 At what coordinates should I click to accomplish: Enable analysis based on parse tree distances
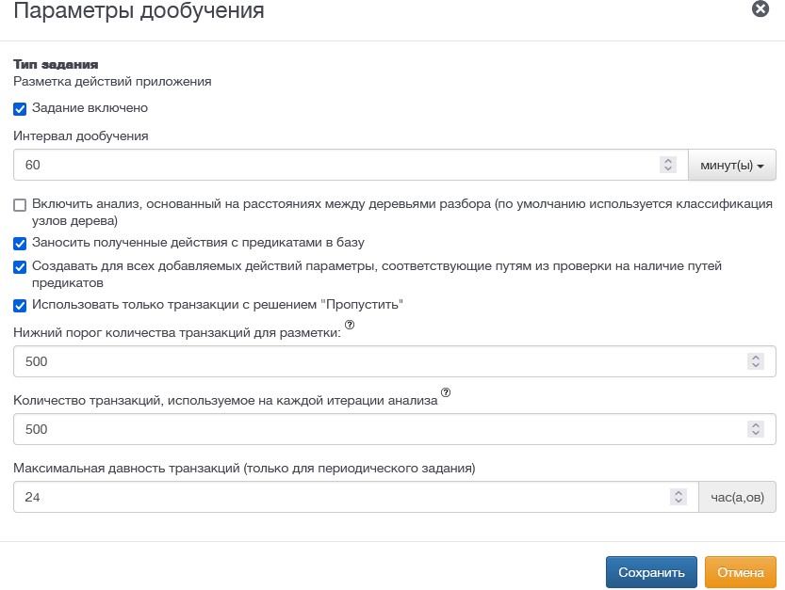click(20, 205)
